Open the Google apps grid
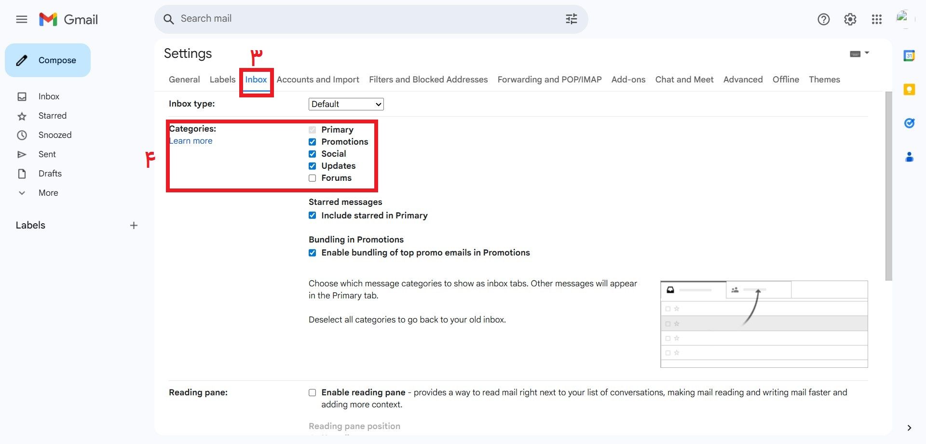Image resolution: width=926 pixels, height=444 pixels. (876, 19)
